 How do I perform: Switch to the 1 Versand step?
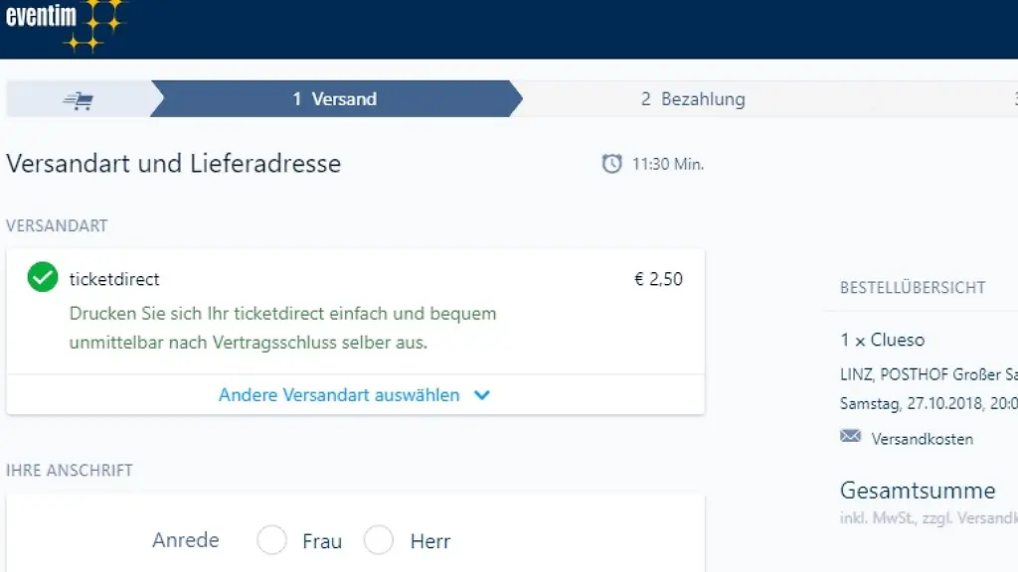(335, 99)
